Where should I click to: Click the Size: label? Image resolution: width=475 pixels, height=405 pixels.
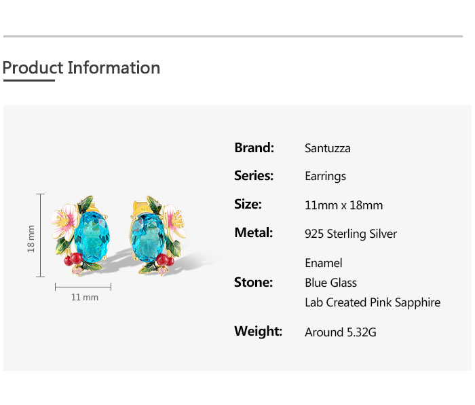pyautogui.click(x=248, y=204)
